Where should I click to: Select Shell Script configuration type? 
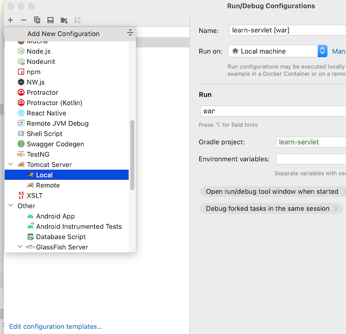(x=44, y=133)
